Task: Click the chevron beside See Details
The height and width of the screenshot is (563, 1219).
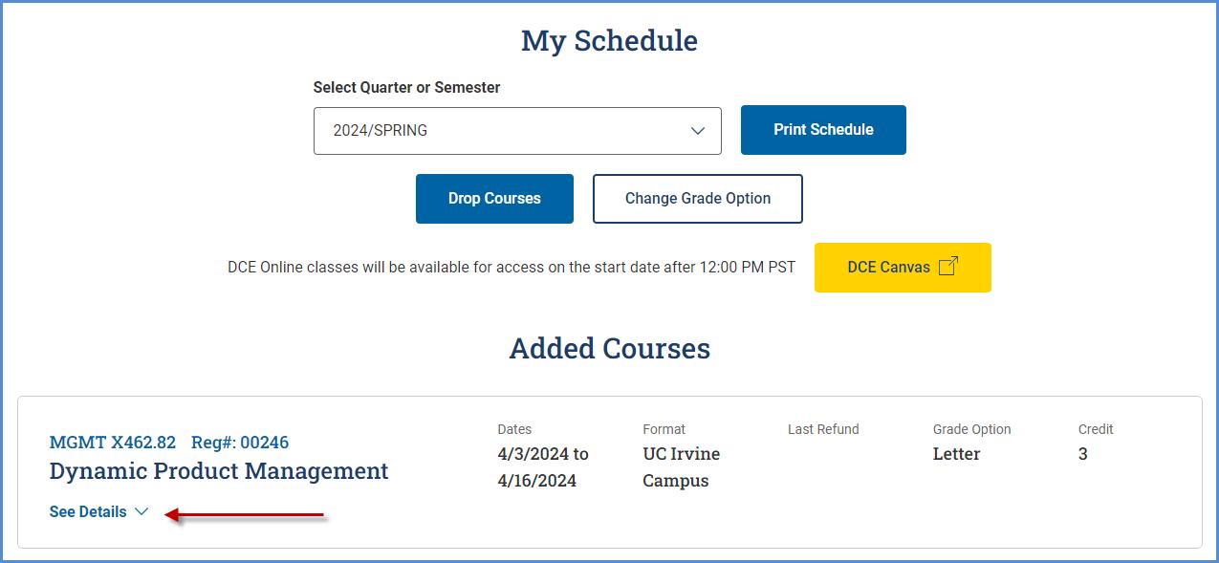Action: pos(141,512)
